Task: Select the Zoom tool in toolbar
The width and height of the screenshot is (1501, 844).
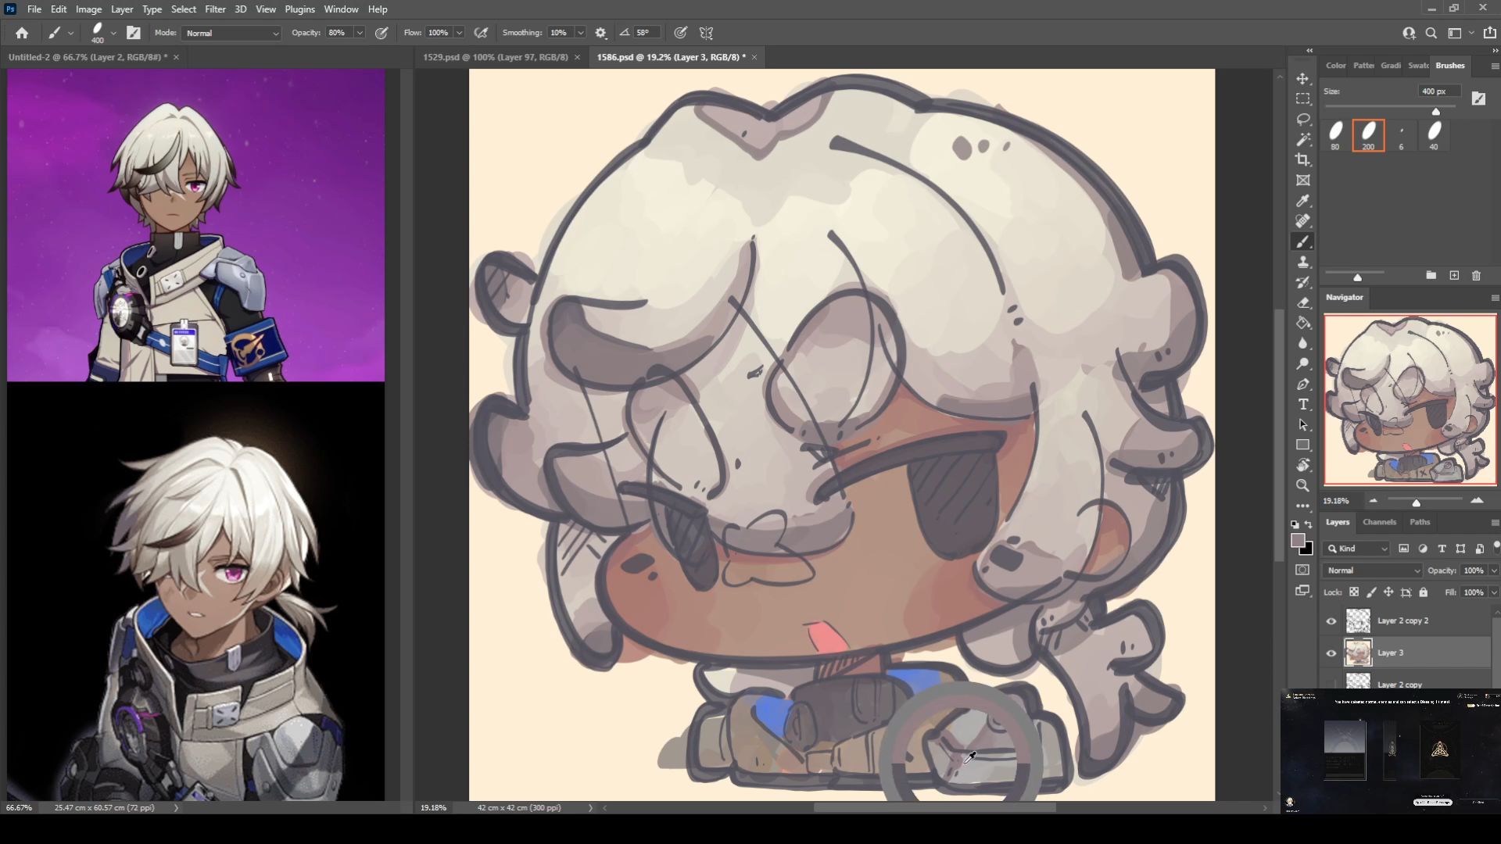Action: (1302, 486)
